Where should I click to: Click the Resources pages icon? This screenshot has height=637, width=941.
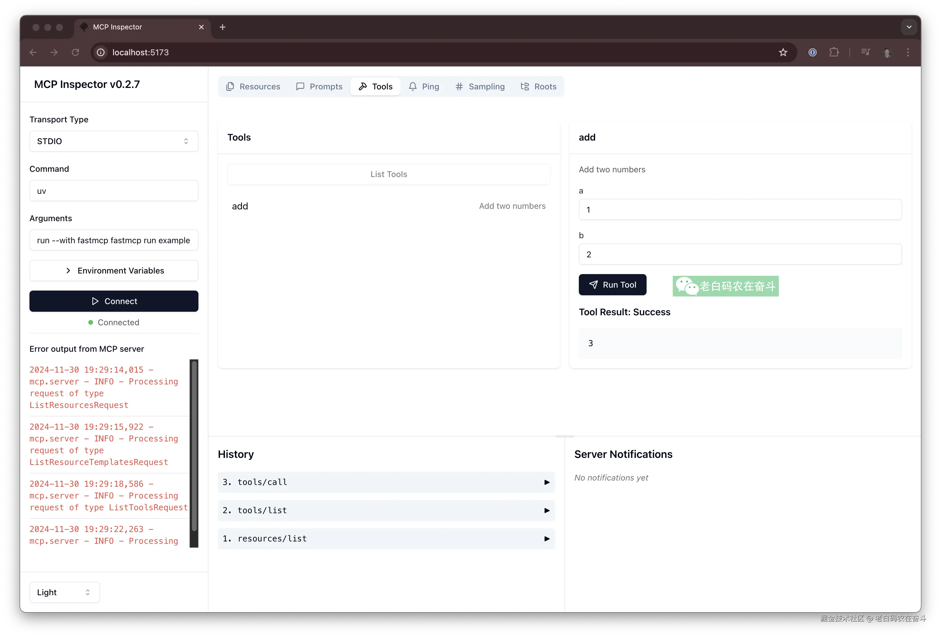coord(230,86)
